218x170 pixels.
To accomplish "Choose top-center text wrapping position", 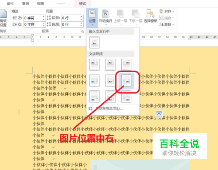I will pos(110,65).
